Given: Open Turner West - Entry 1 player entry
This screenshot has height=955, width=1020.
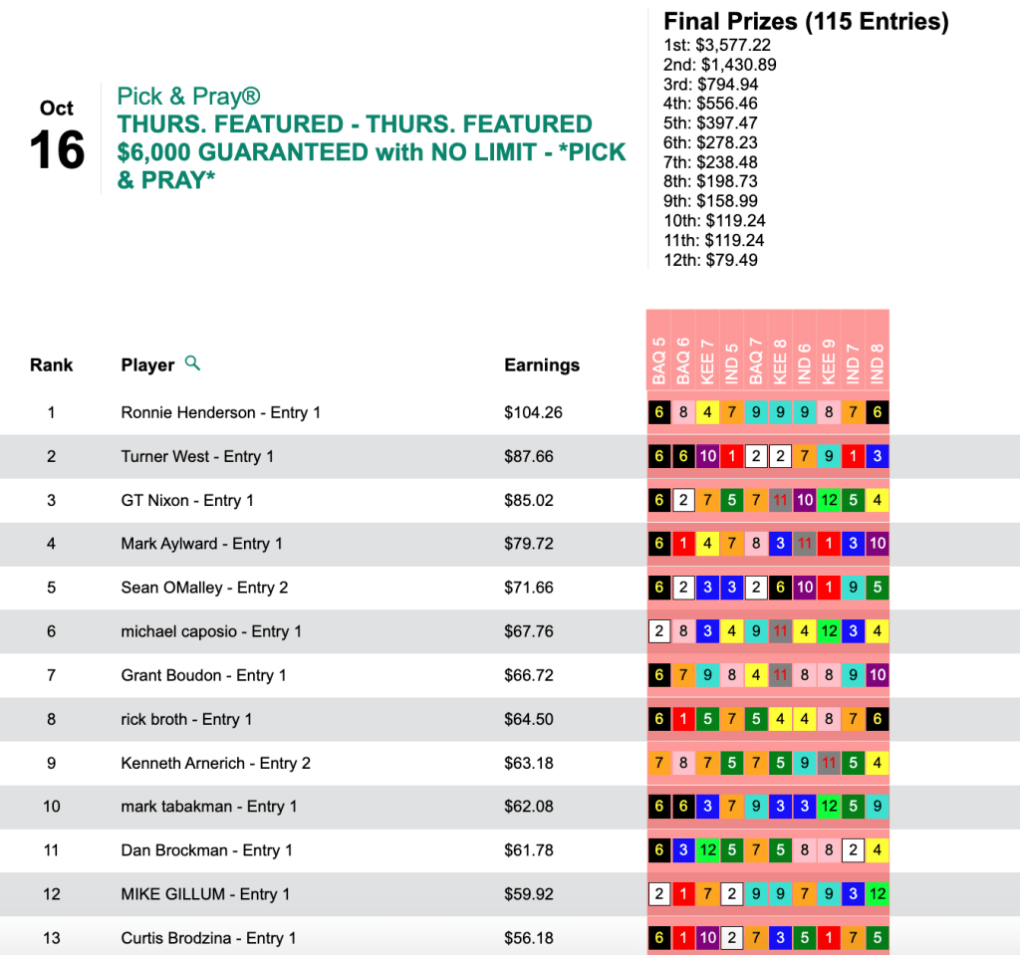Looking at the screenshot, I should click(197, 456).
